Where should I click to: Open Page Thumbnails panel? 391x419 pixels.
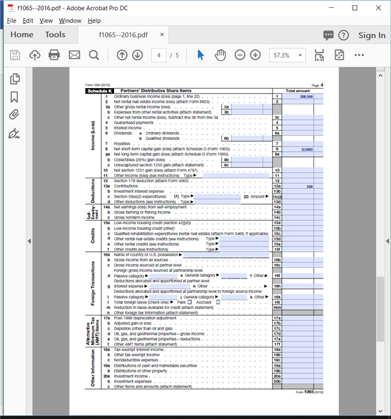pyautogui.click(x=15, y=79)
